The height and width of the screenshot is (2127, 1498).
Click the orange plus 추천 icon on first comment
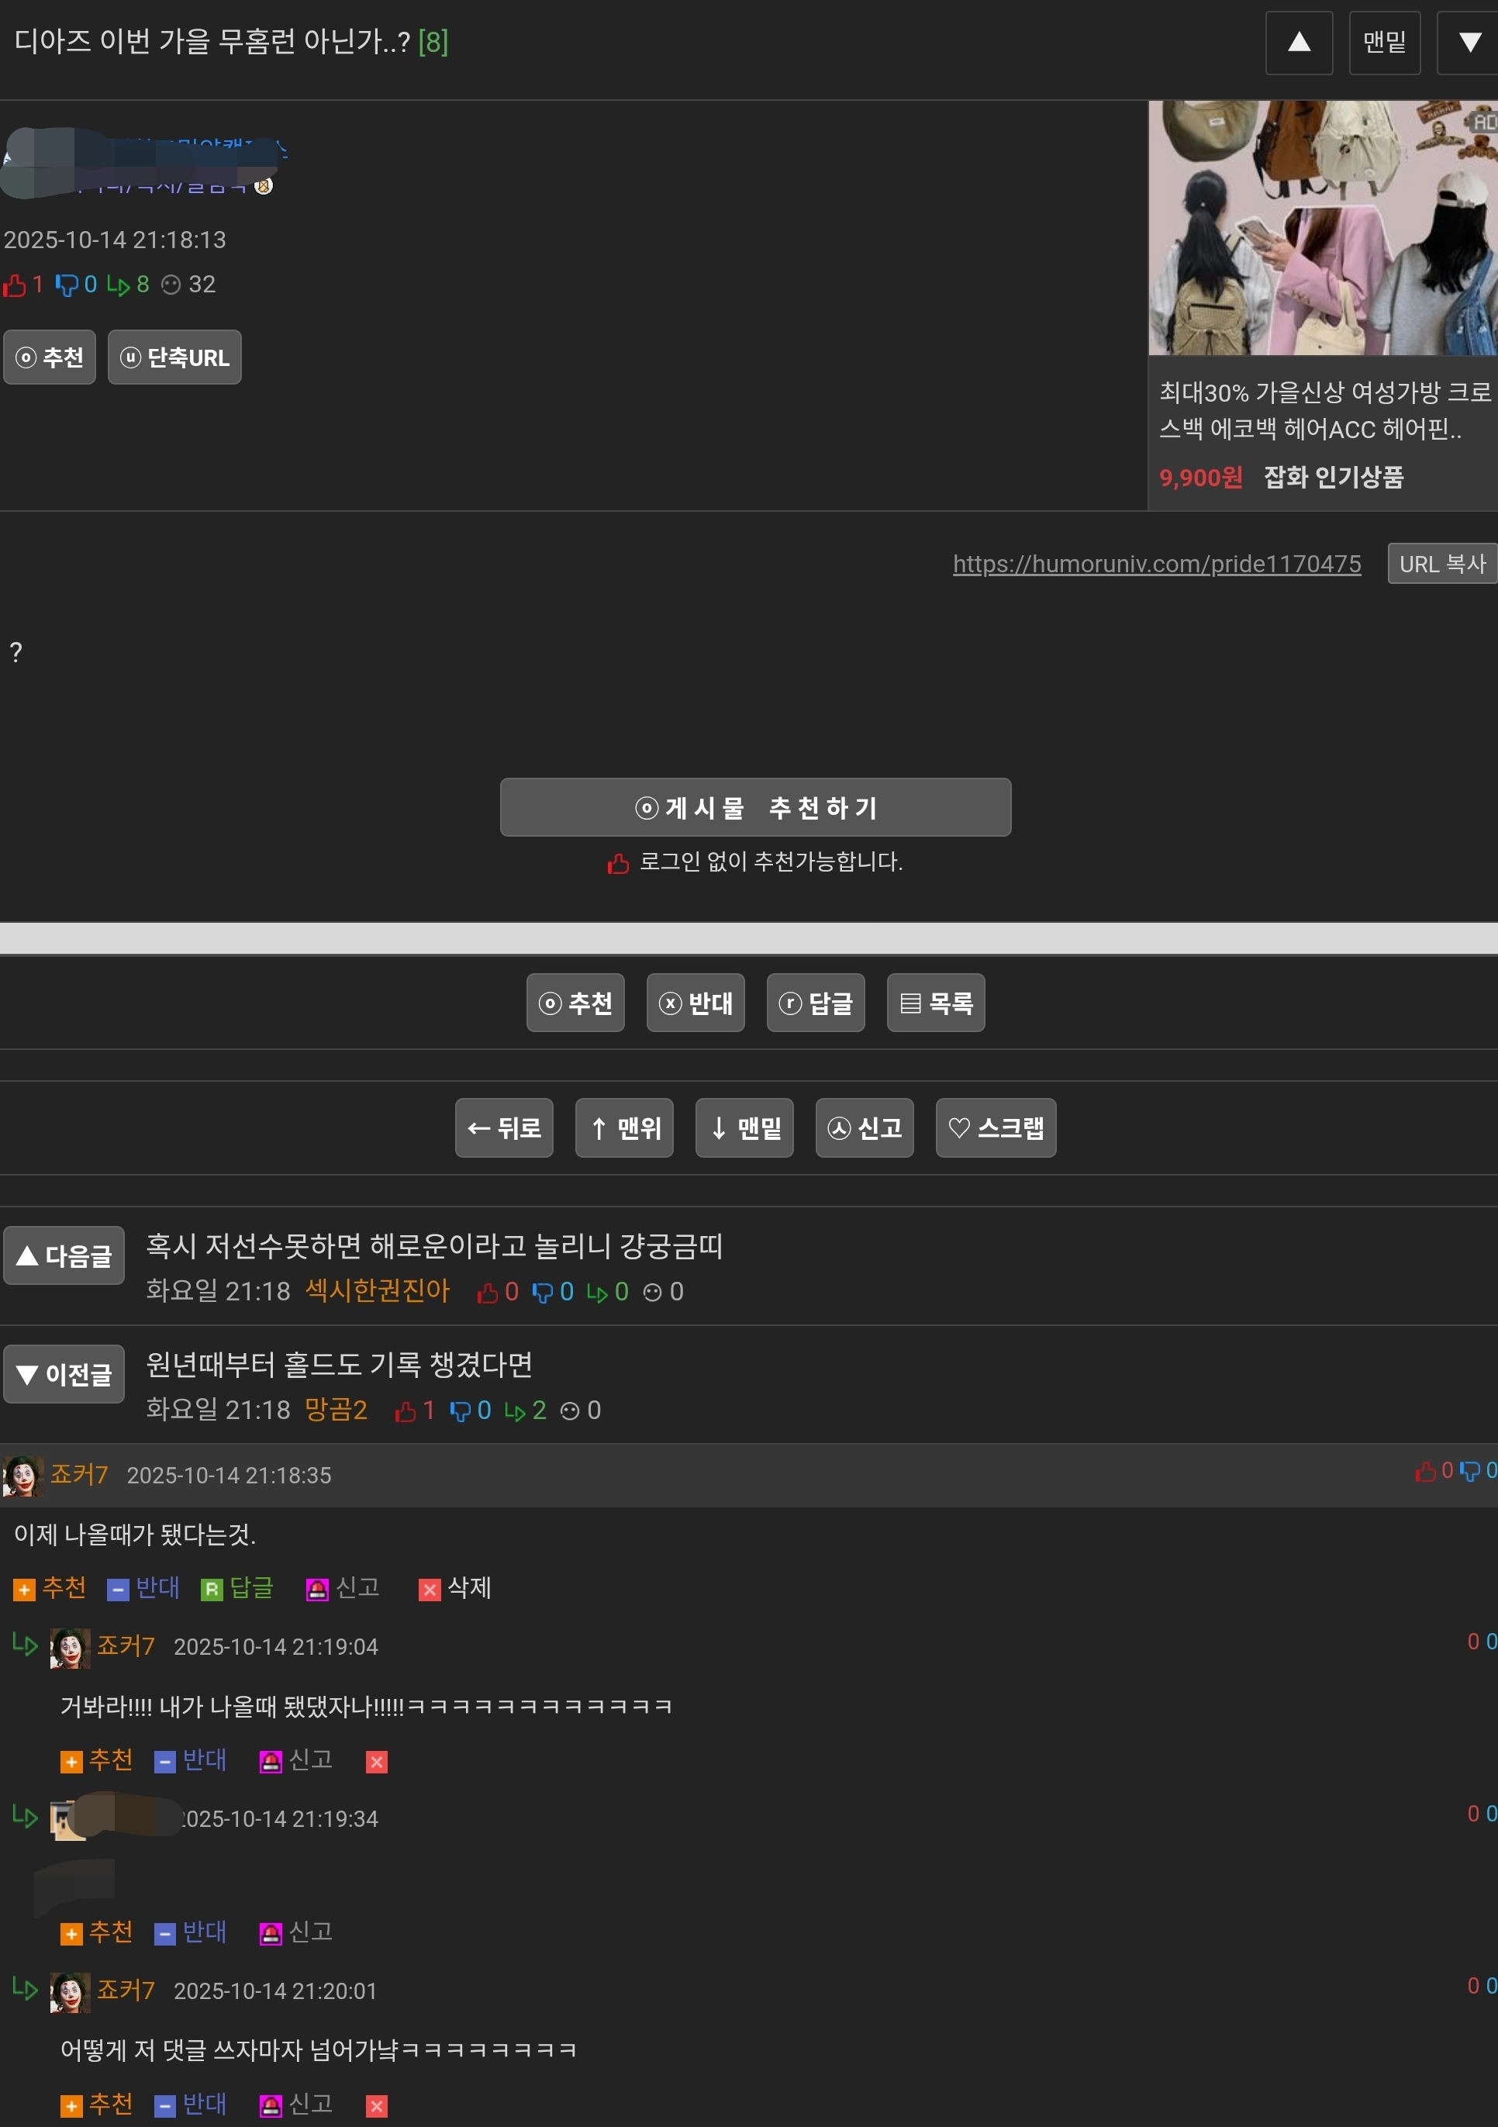coord(25,1590)
